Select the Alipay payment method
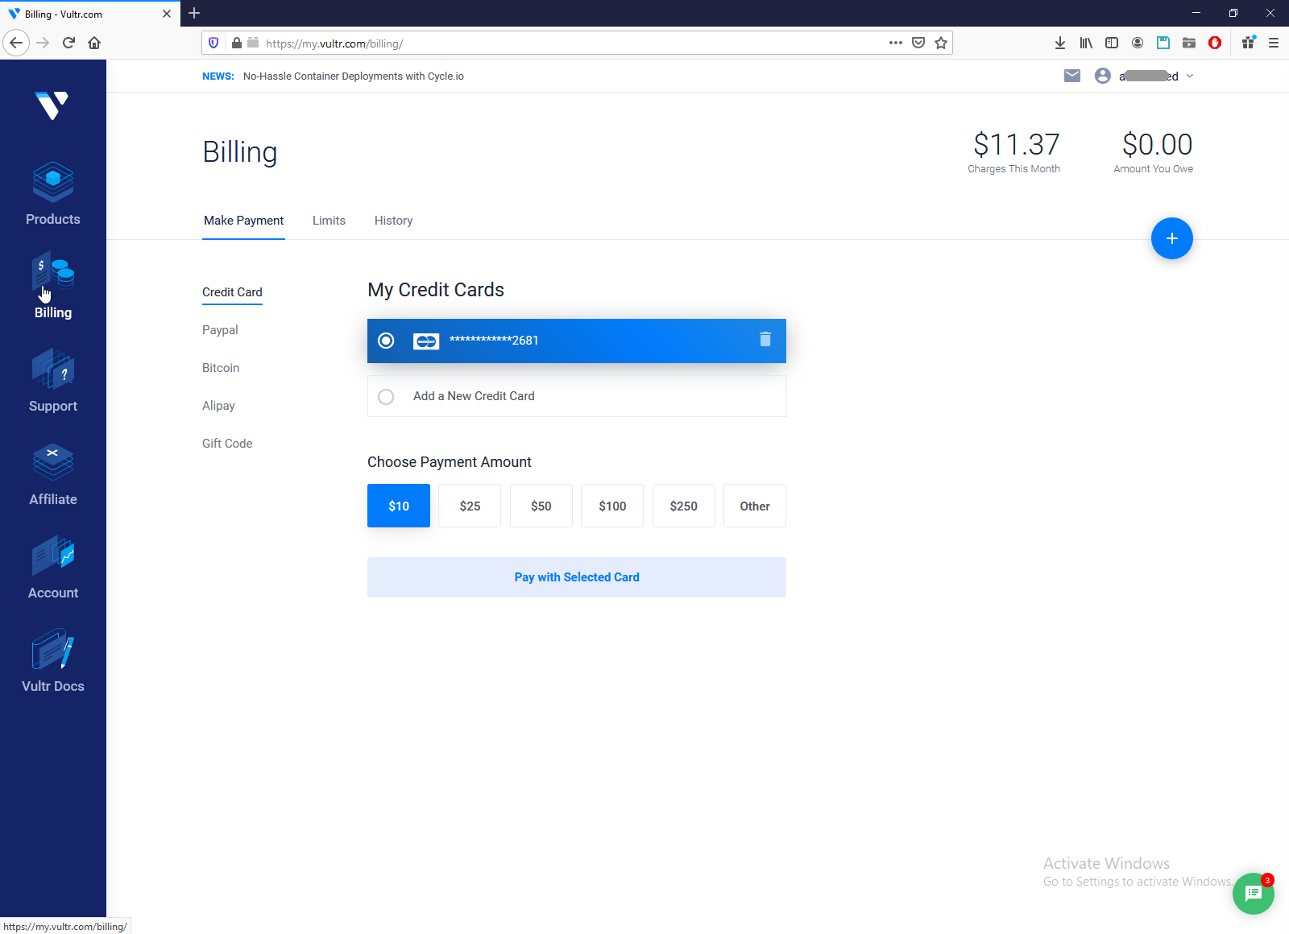 click(x=218, y=406)
